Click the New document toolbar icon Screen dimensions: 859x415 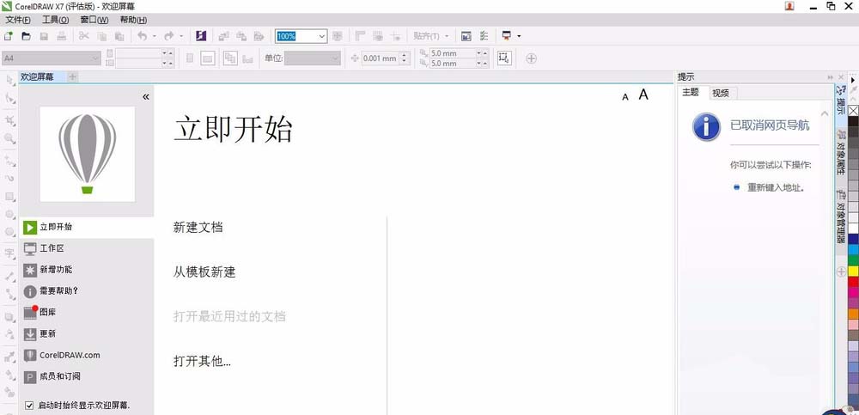(x=9, y=36)
